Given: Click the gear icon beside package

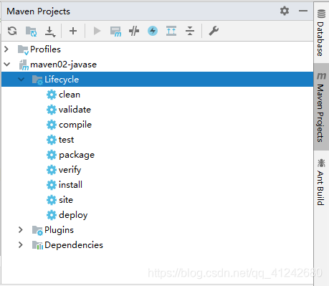Looking at the screenshot, I should pos(52,155).
